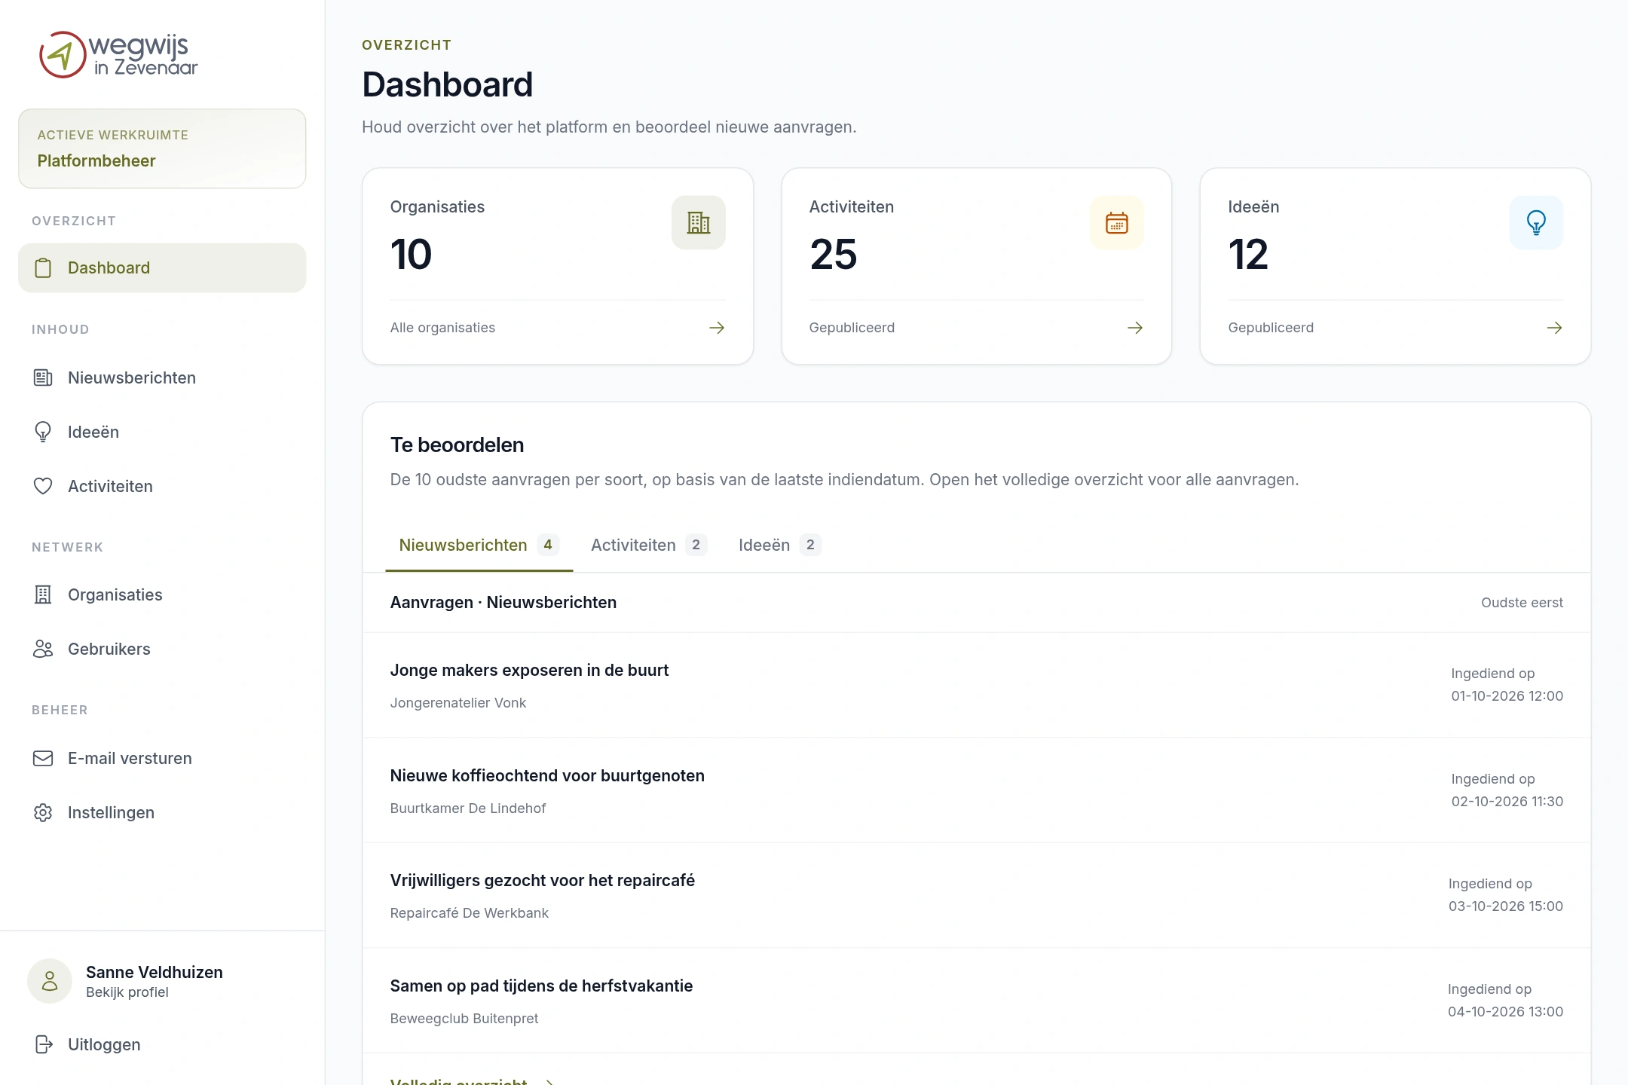Click the Wegwijs in Zevenaar logo
The image size is (1628, 1085).
(x=118, y=54)
